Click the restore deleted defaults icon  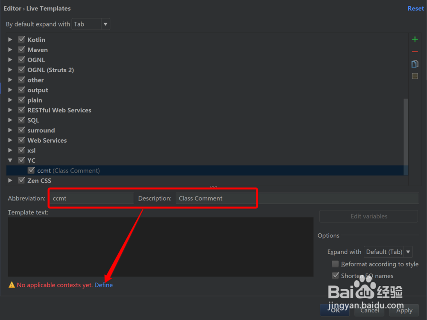tap(415, 76)
